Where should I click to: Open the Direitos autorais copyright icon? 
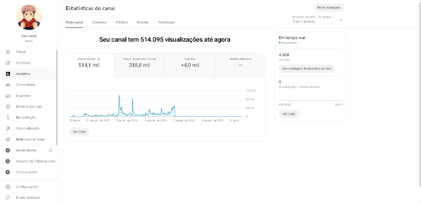click(x=8, y=107)
